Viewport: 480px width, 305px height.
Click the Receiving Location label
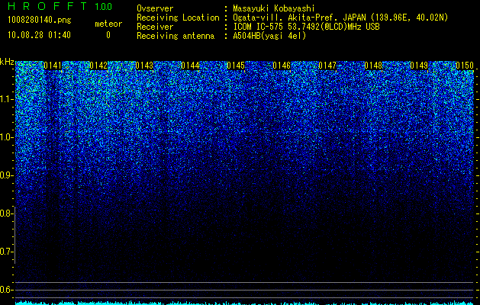coord(178,18)
